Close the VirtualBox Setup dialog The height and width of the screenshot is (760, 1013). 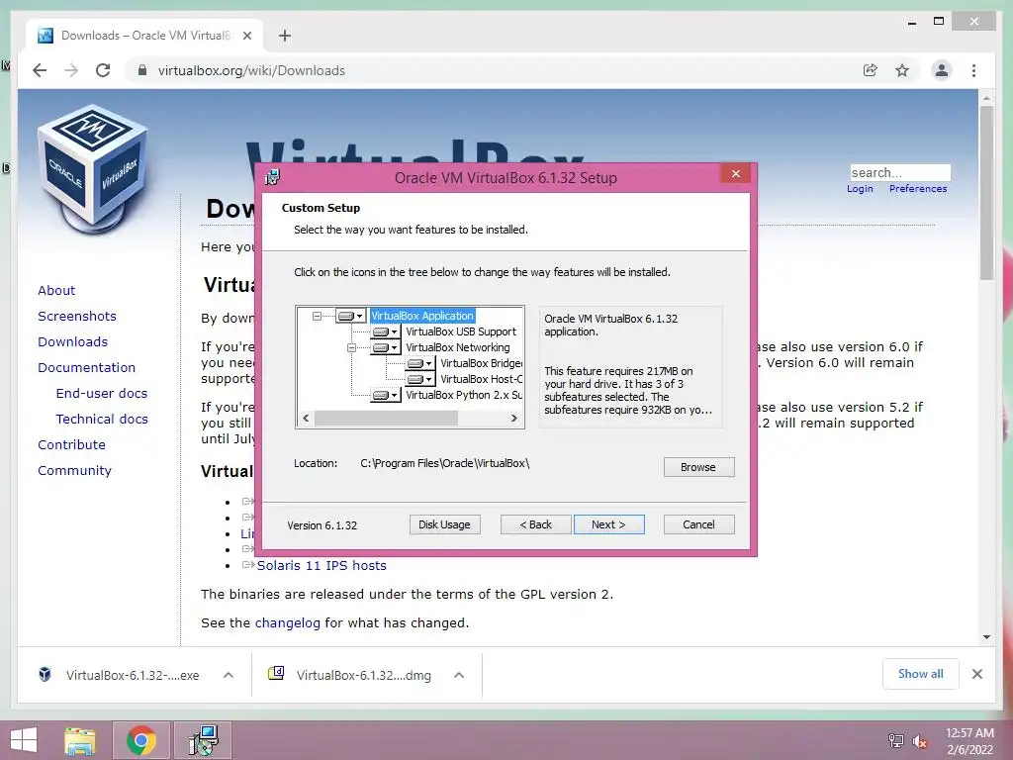735,174
